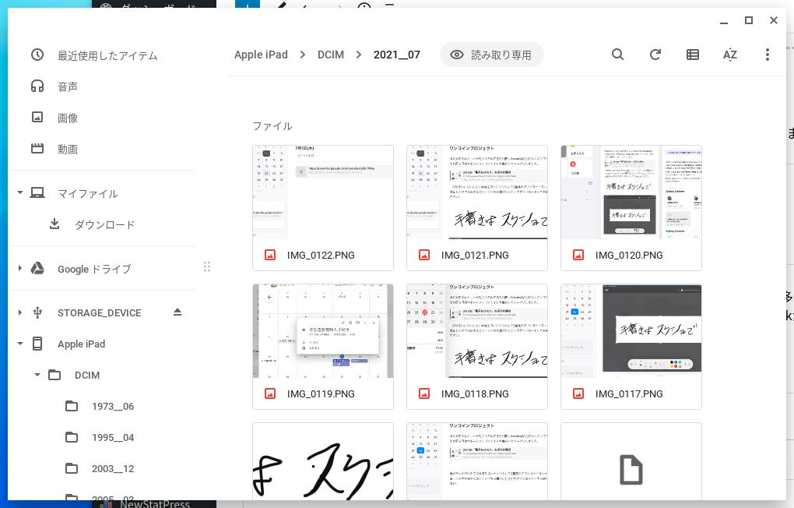Select Google ドライブ in sidebar
This screenshot has width=794, height=508.
pyautogui.click(x=94, y=270)
